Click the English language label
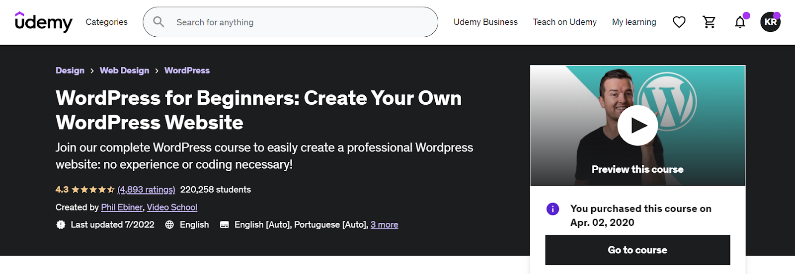The image size is (795, 274). click(x=194, y=225)
